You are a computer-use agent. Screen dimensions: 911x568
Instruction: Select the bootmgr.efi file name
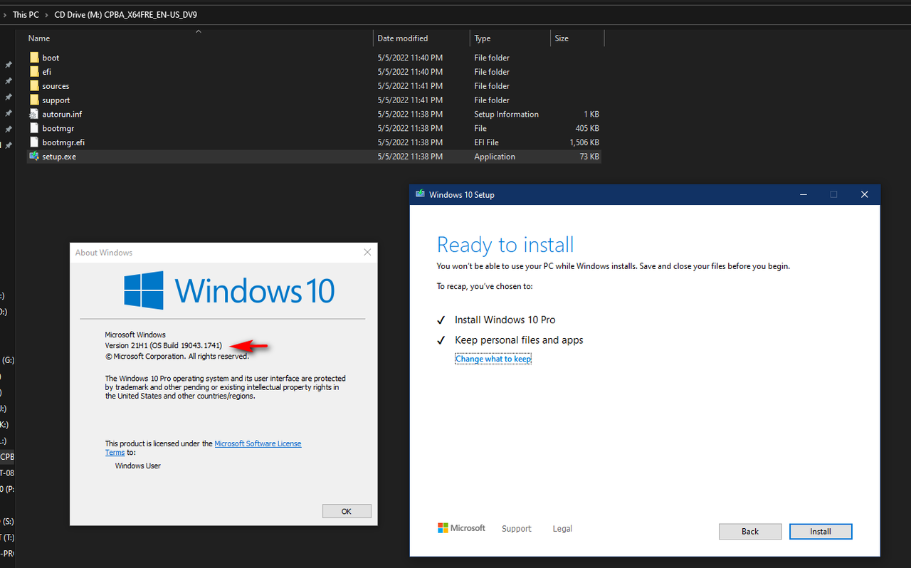[x=63, y=142]
